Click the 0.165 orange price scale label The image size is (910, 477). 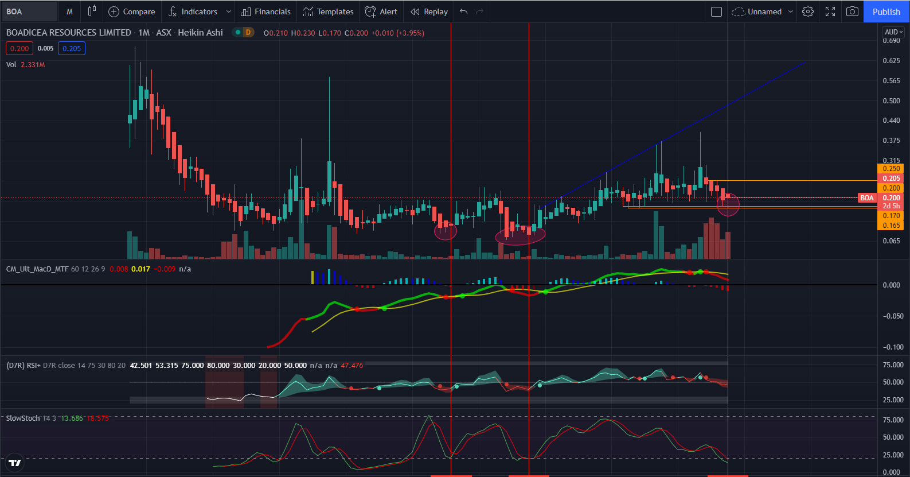pyautogui.click(x=891, y=225)
